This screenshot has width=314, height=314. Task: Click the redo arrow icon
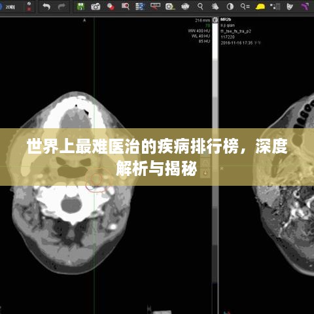[61, 7]
